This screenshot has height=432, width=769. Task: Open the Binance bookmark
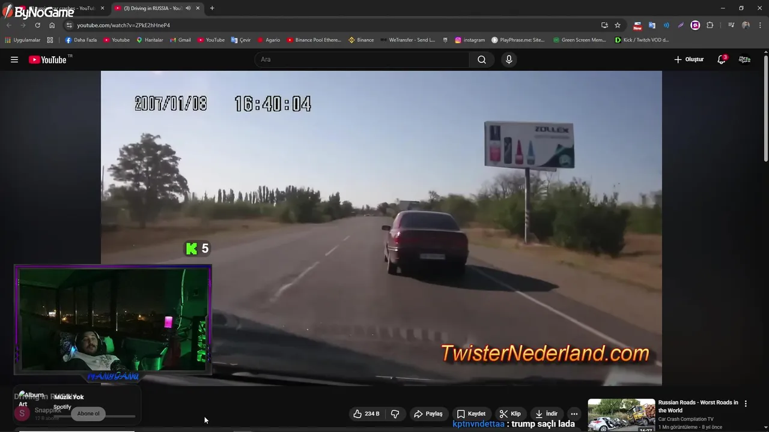(361, 40)
